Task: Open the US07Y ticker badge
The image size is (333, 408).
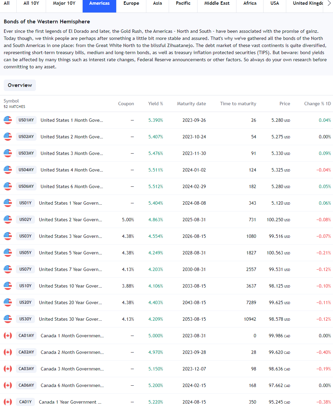Action: coord(25,269)
